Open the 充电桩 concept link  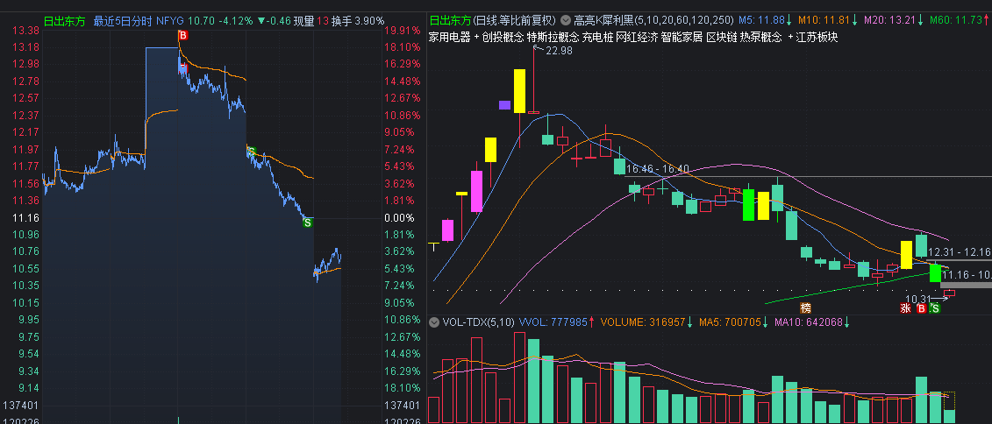pos(597,37)
